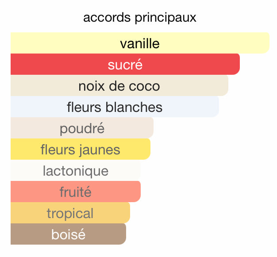Click the 'tropical' text label
The width and height of the screenshot is (277, 257).
coord(70,213)
